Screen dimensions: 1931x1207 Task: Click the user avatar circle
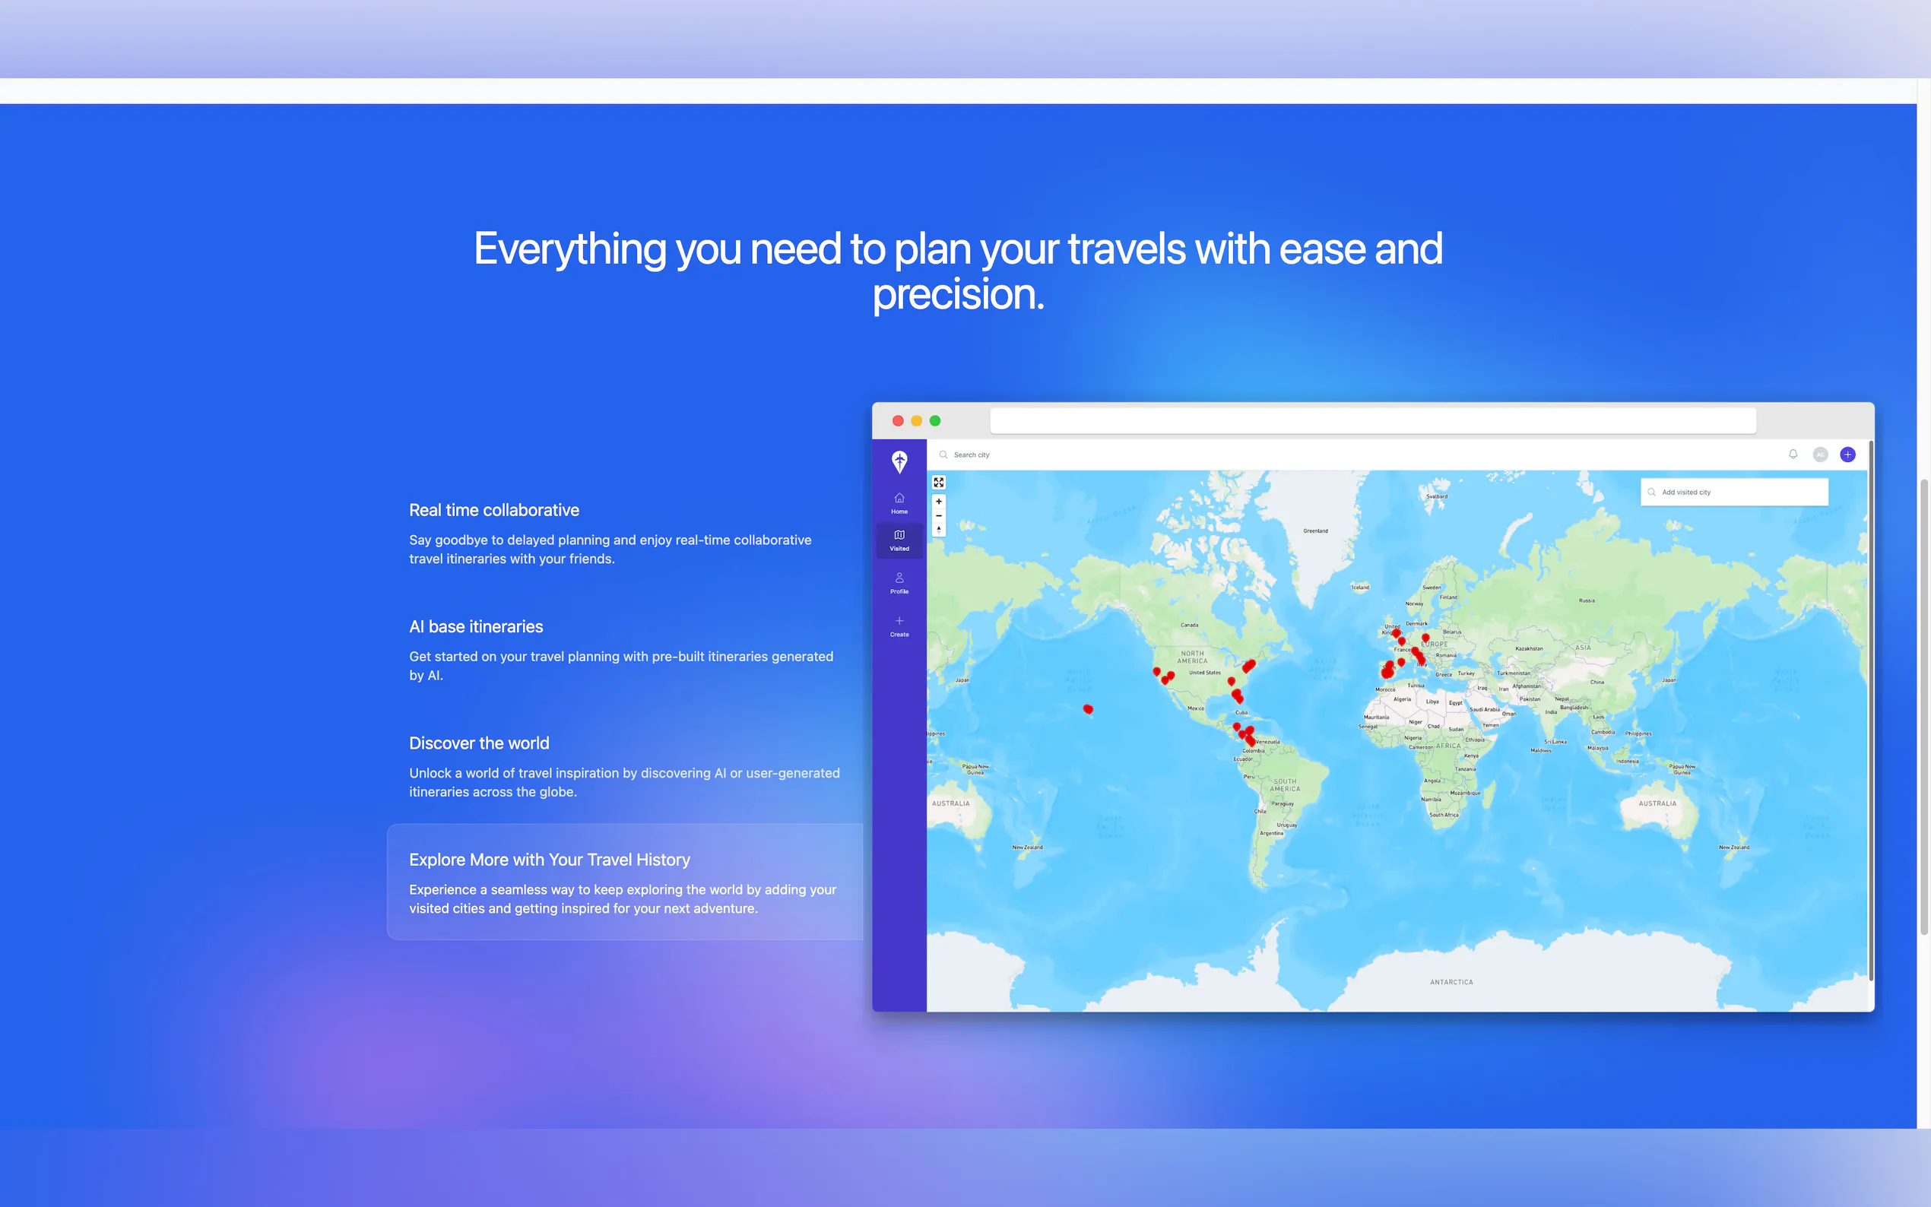[1820, 455]
